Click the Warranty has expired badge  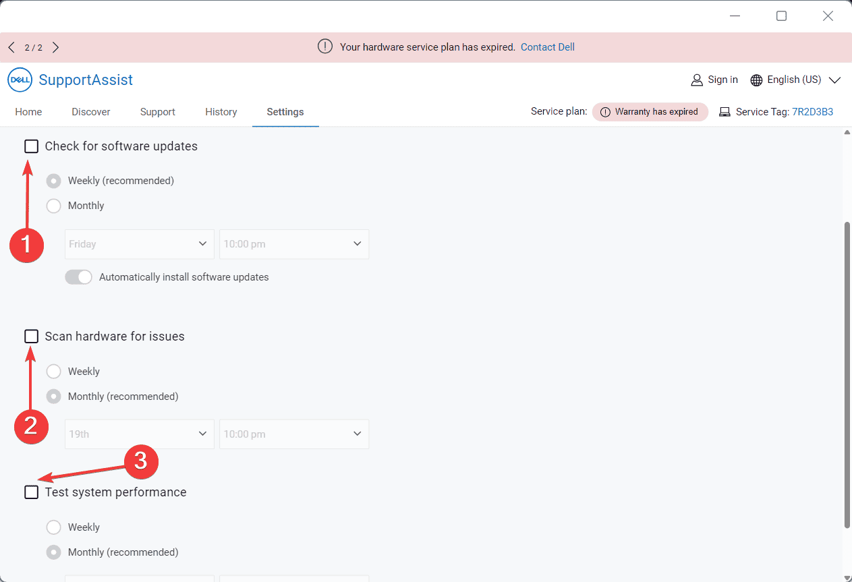coord(650,112)
